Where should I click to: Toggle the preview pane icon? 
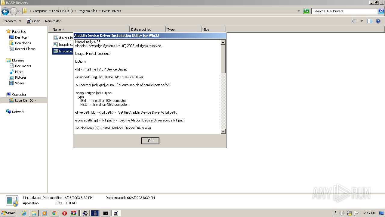coord(370,21)
